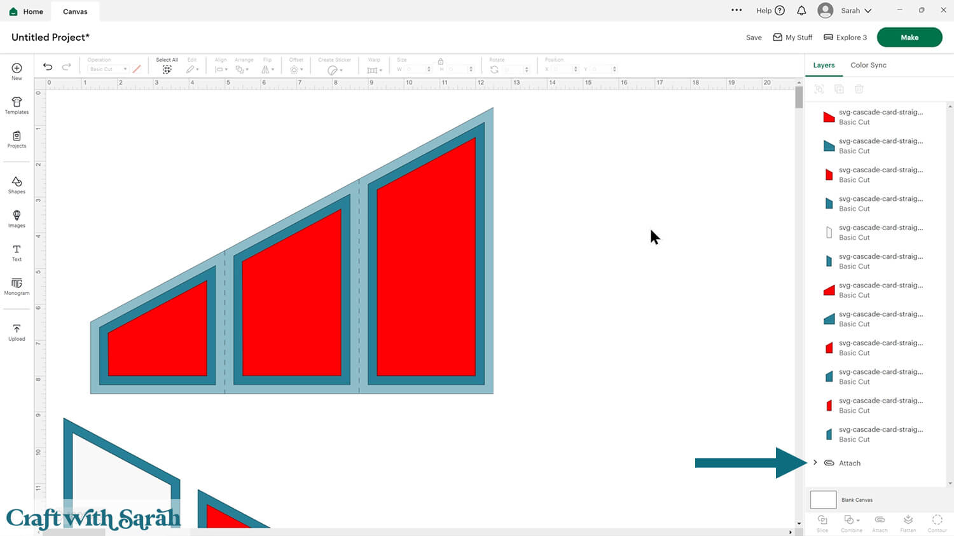Undo the last action
The image size is (954, 536).
pyautogui.click(x=48, y=67)
